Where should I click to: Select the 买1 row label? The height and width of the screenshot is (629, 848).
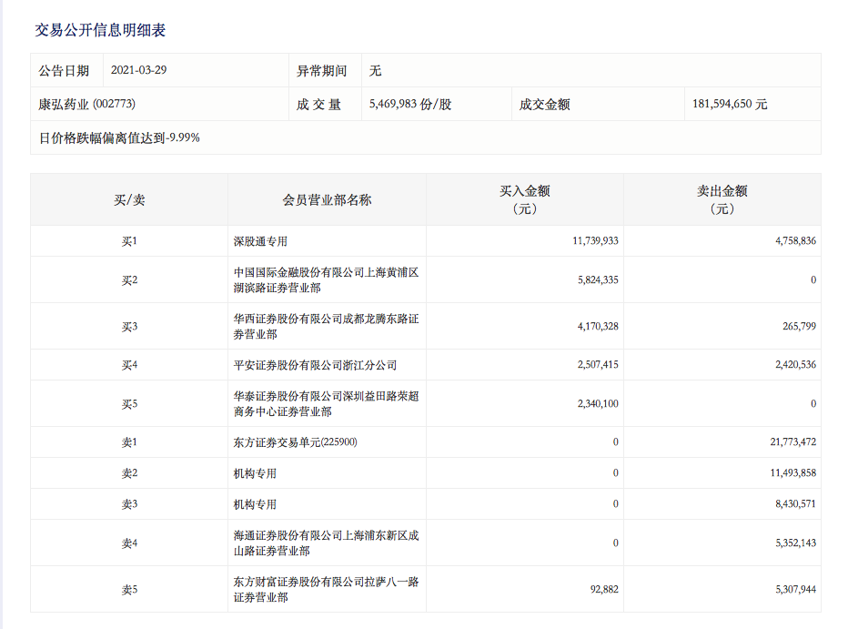[x=129, y=241]
